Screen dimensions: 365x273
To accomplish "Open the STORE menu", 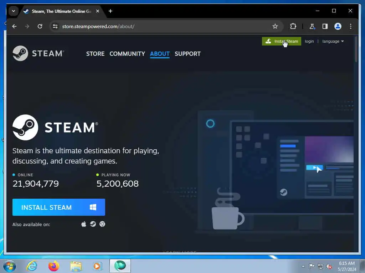I will click(95, 54).
